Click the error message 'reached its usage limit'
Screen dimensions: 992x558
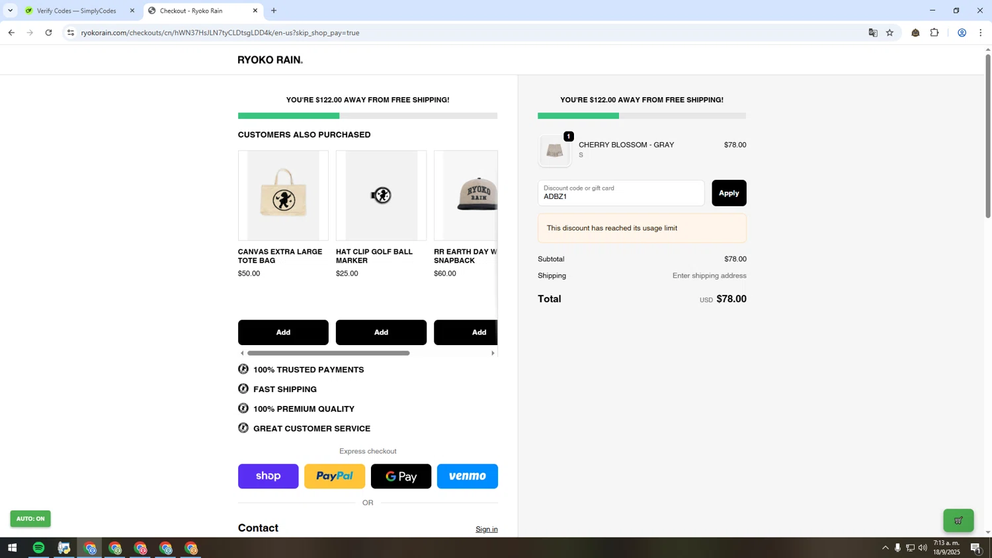pyautogui.click(x=642, y=228)
